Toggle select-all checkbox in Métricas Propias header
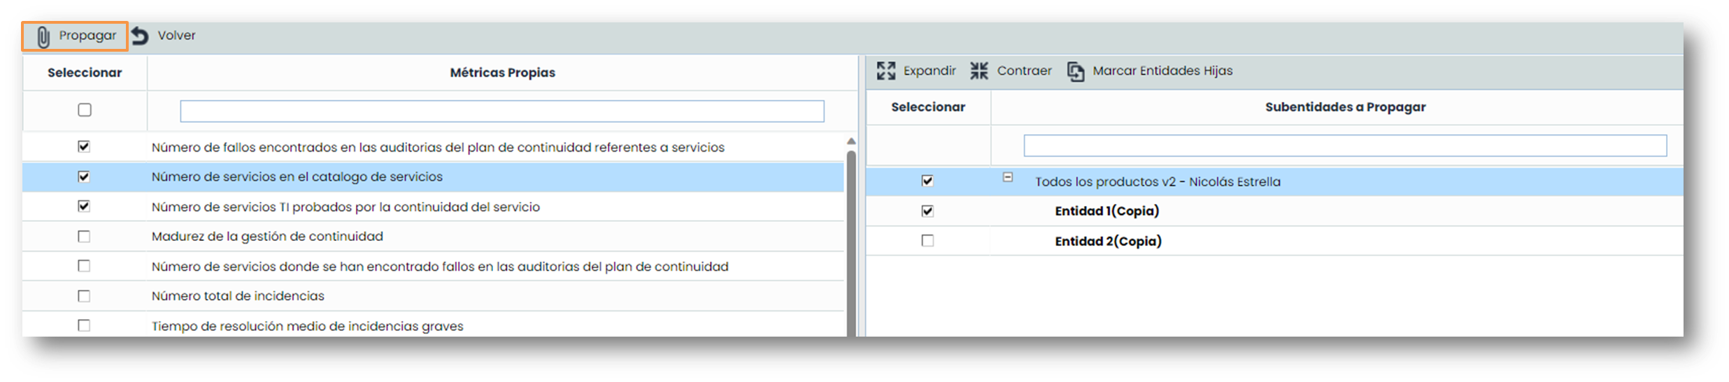 coord(85,110)
